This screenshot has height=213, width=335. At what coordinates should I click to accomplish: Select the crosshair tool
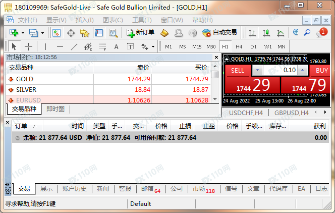point(28,46)
